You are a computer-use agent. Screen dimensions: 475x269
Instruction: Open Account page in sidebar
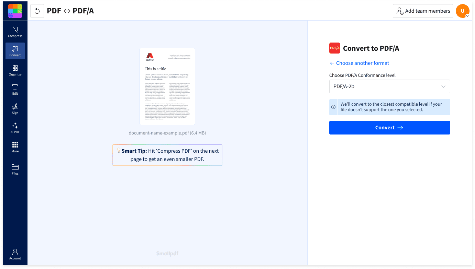coord(15,254)
